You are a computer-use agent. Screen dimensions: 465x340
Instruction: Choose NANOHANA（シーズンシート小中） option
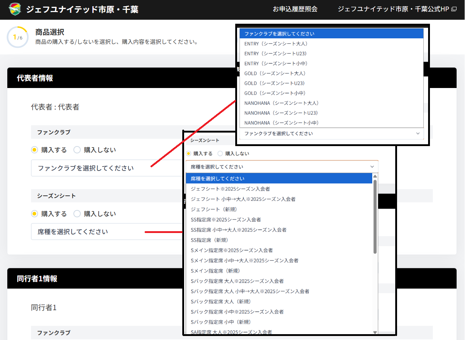332,122
